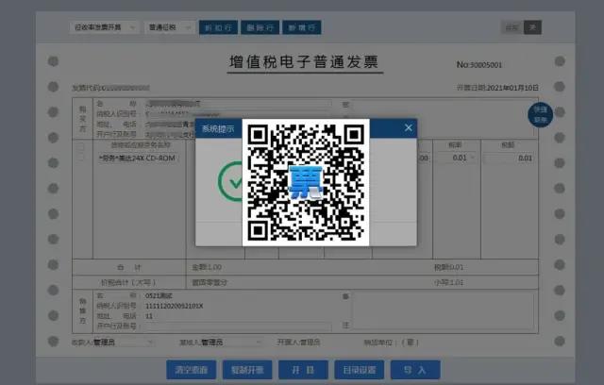This screenshot has height=385, width=604.
Task: Tick the select-all checkbox in item header
Action: pyautogui.click(x=80, y=146)
